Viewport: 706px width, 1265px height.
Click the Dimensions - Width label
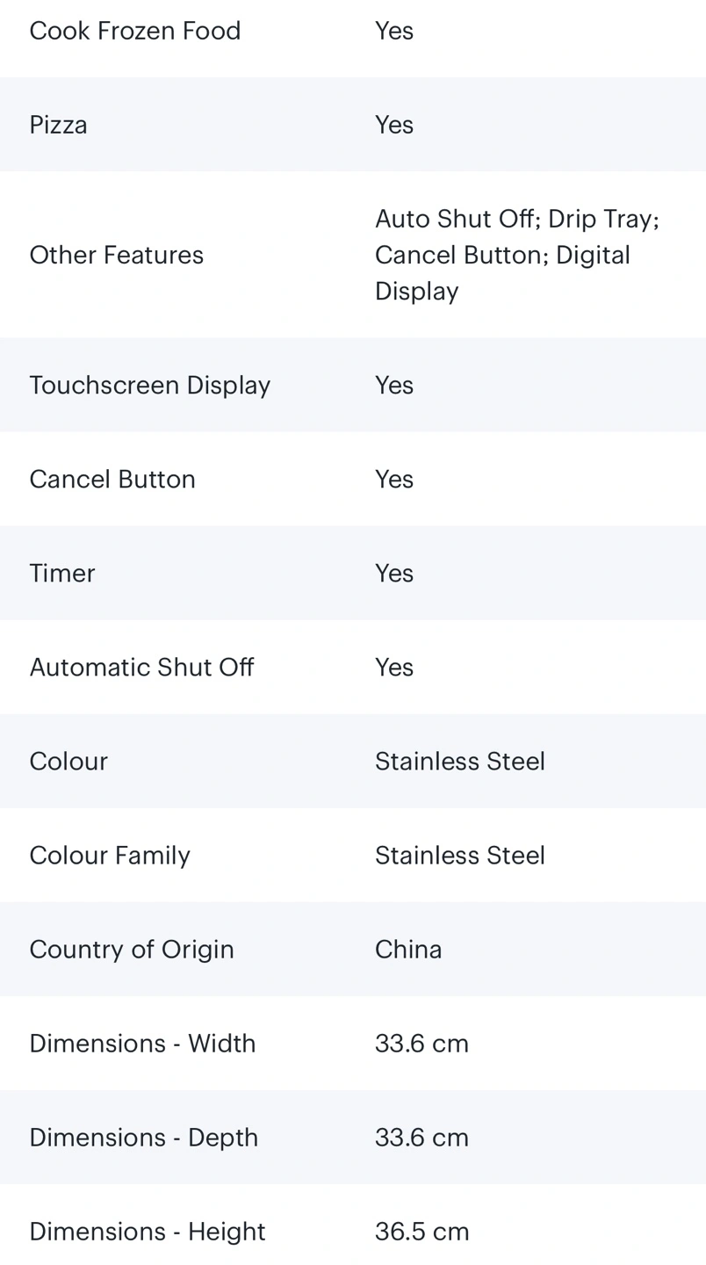point(142,1043)
